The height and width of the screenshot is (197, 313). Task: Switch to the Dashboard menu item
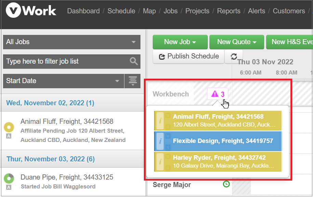(x=83, y=11)
